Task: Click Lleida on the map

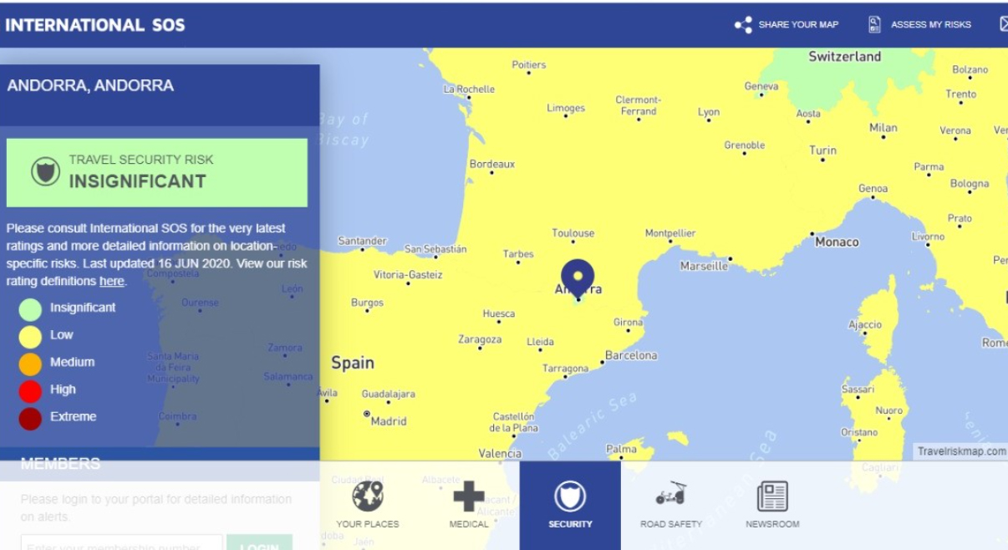Action: 541,342
